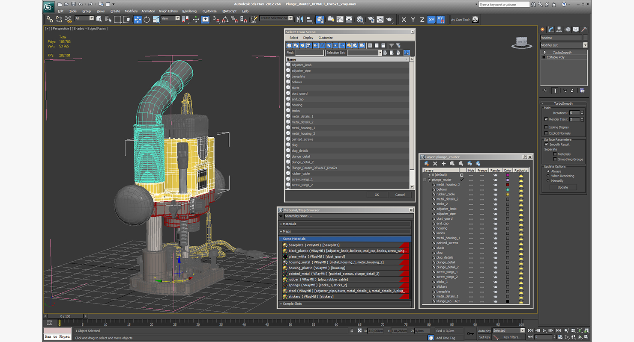This screenshot has width=634, height=342.
Task: Toggle 3D Snaps in toolbar
Action: [215, 19]
